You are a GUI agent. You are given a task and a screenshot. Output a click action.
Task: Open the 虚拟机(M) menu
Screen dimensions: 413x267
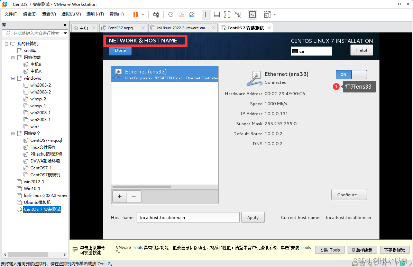71,14
